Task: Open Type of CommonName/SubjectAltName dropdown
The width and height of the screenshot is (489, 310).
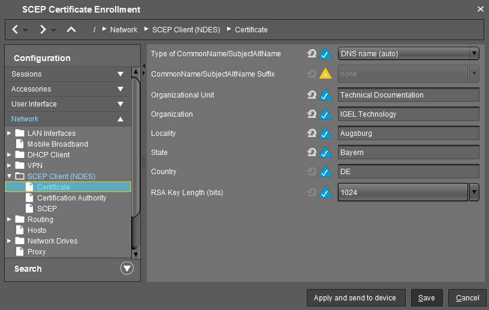Action: point(474,54)
